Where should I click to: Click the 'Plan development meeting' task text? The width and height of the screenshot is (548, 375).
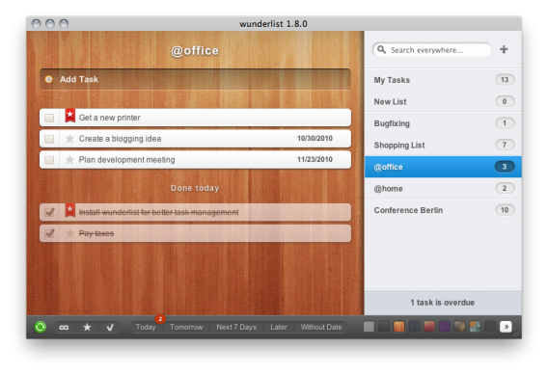pos(126,160)
